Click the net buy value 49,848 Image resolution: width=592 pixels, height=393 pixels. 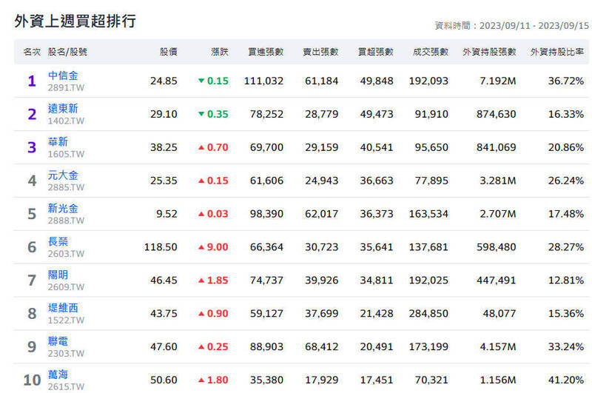click(377, 81)
